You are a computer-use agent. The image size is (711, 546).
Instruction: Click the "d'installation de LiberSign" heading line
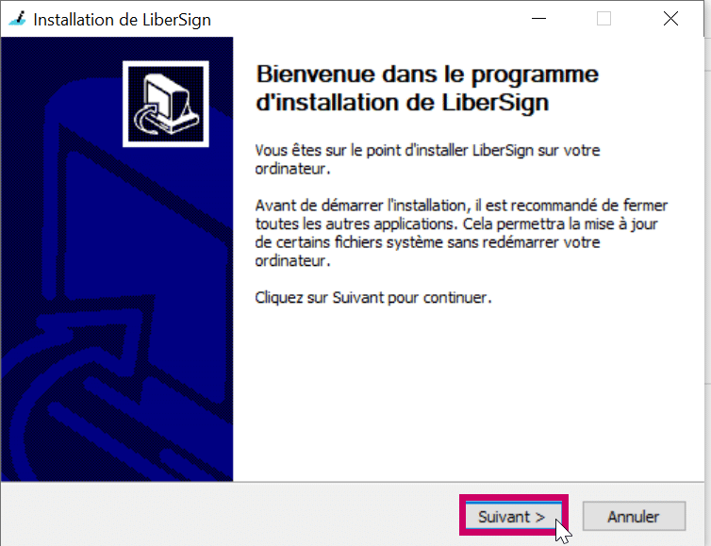pos(403,102)
